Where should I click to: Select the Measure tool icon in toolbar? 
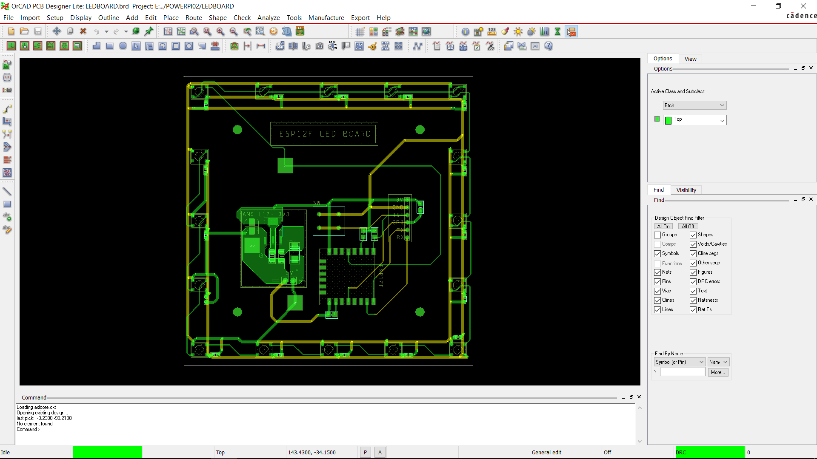492,31
